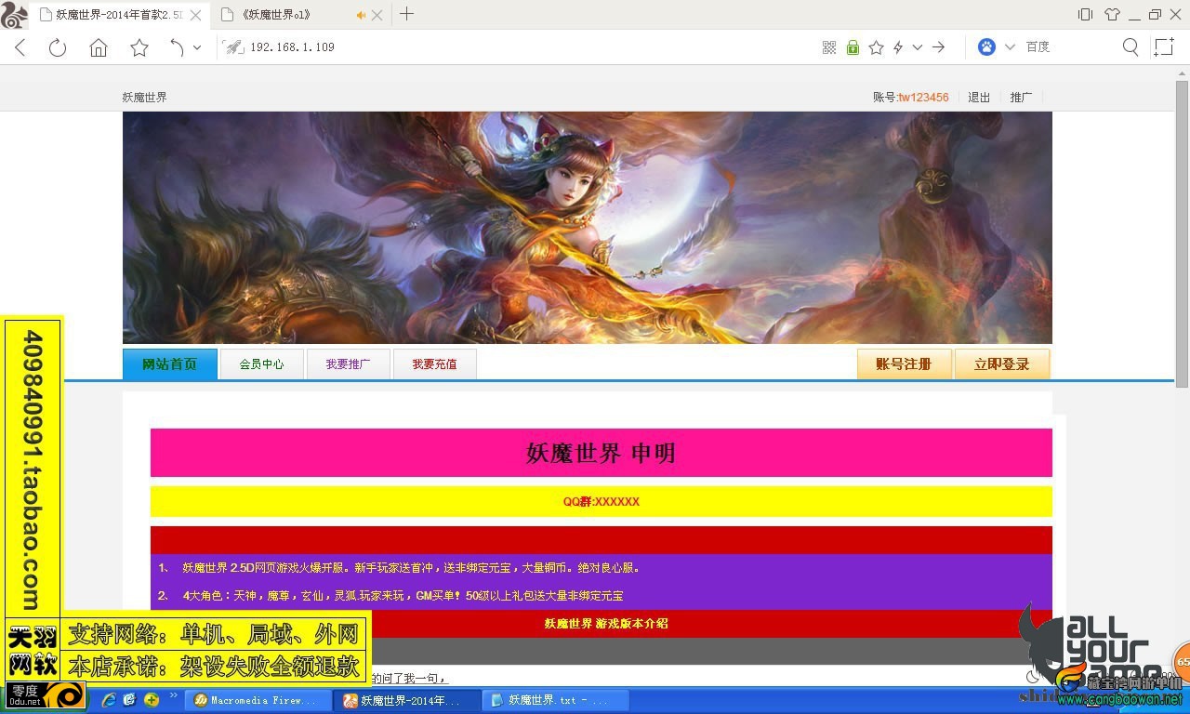Go back using the browser back arrow

pyautogui.click(x=20, y=47)
